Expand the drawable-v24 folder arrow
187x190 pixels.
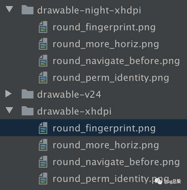[8, 94]
